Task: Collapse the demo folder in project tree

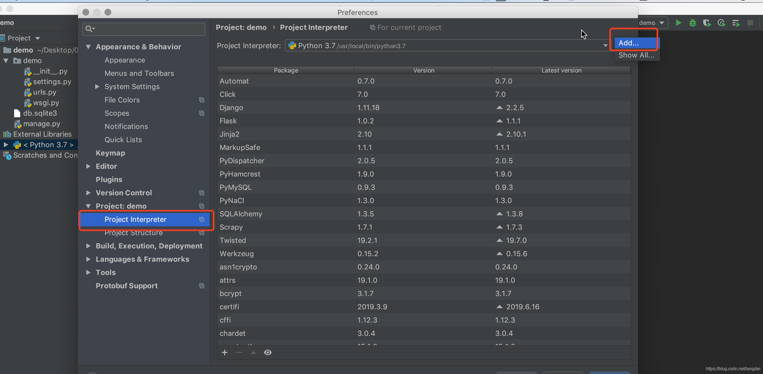Action: tap(6, 61)
